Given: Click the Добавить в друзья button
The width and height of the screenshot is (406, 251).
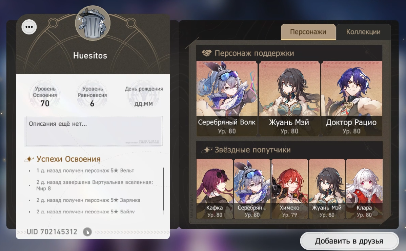Looking at the screenshot, I should point(349,241).
